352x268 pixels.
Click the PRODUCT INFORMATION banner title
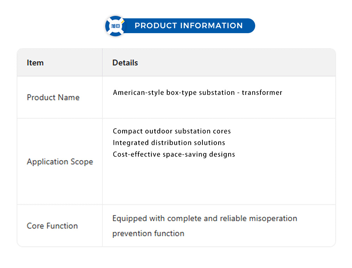tap(189, 26)
